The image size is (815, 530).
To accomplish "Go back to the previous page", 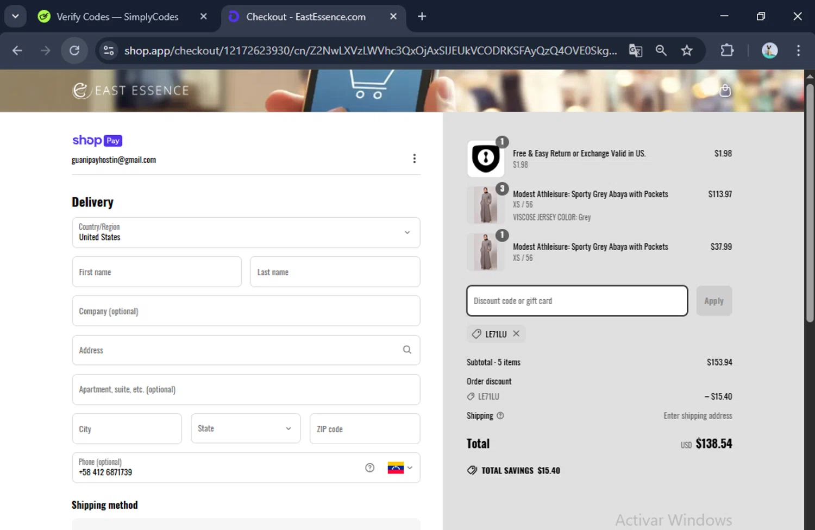I will click(x=17, y=51).
